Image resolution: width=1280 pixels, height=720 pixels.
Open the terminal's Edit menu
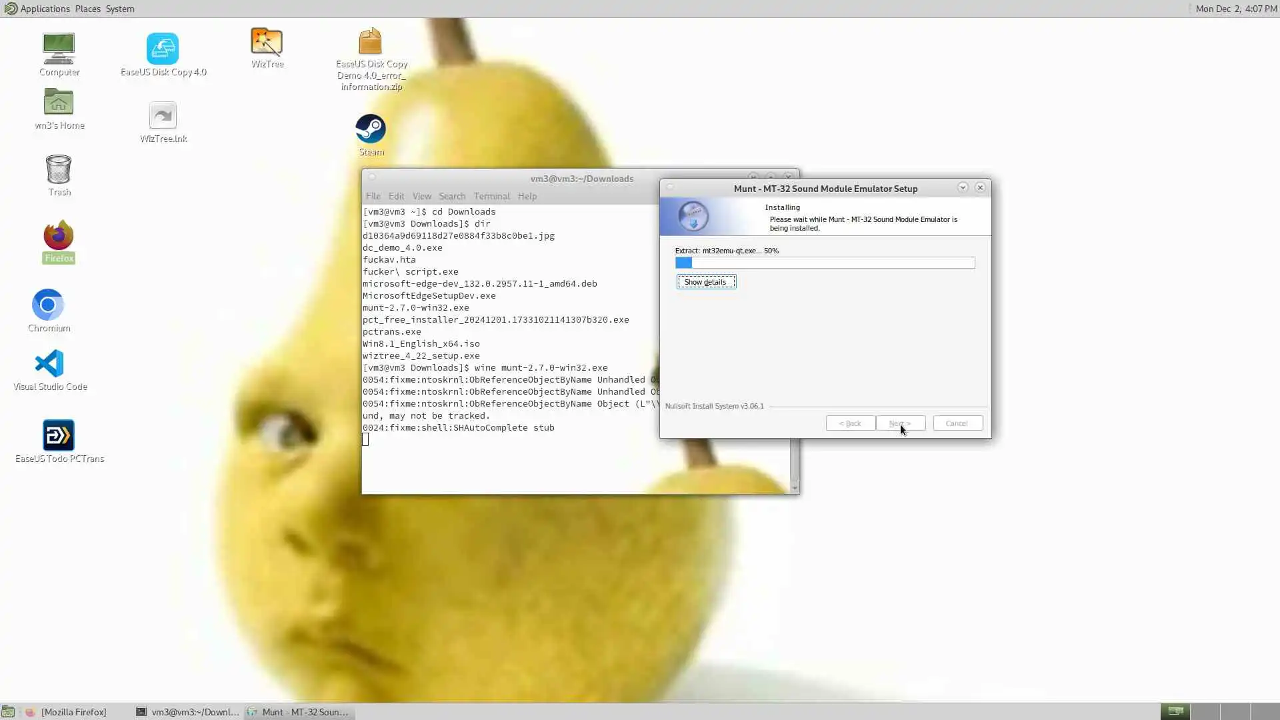396,196
